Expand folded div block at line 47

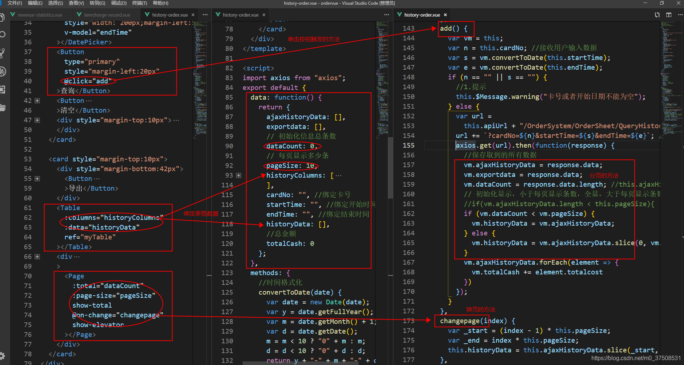[x=37, y=120]
